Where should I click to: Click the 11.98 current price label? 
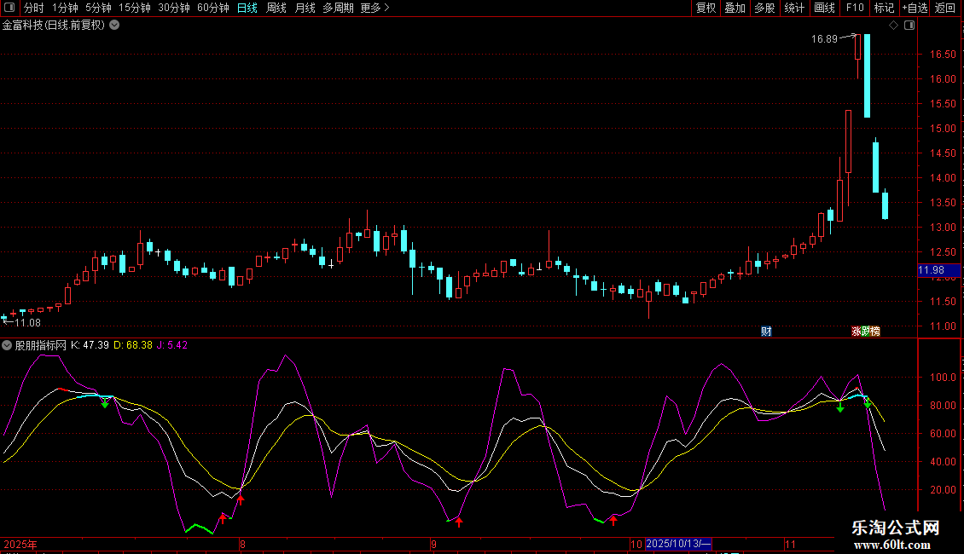click(x=930, y=270)
